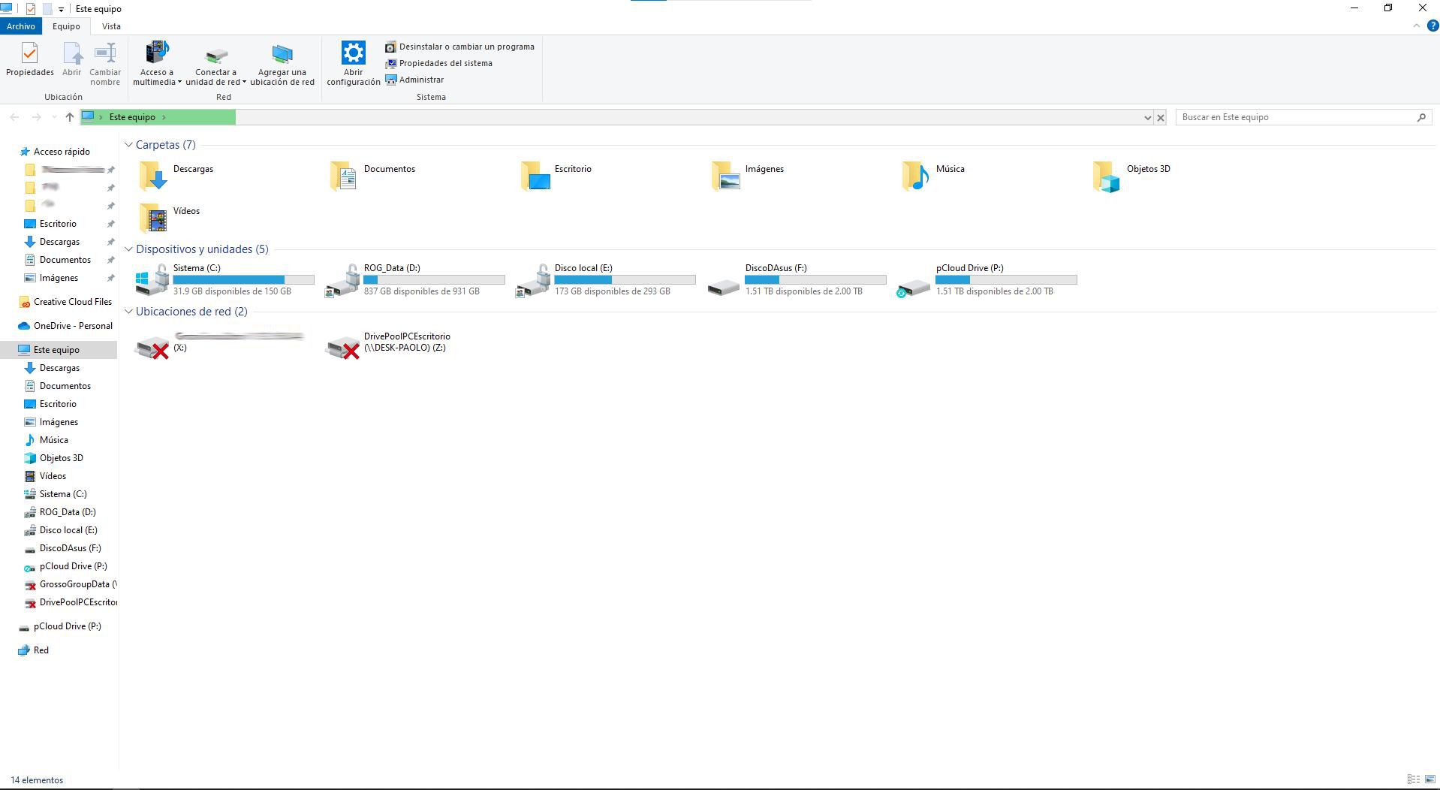Expand the address bar history dropdown
The height and width of the screenshot is (790, 1440).
(x=1146, y=117)
